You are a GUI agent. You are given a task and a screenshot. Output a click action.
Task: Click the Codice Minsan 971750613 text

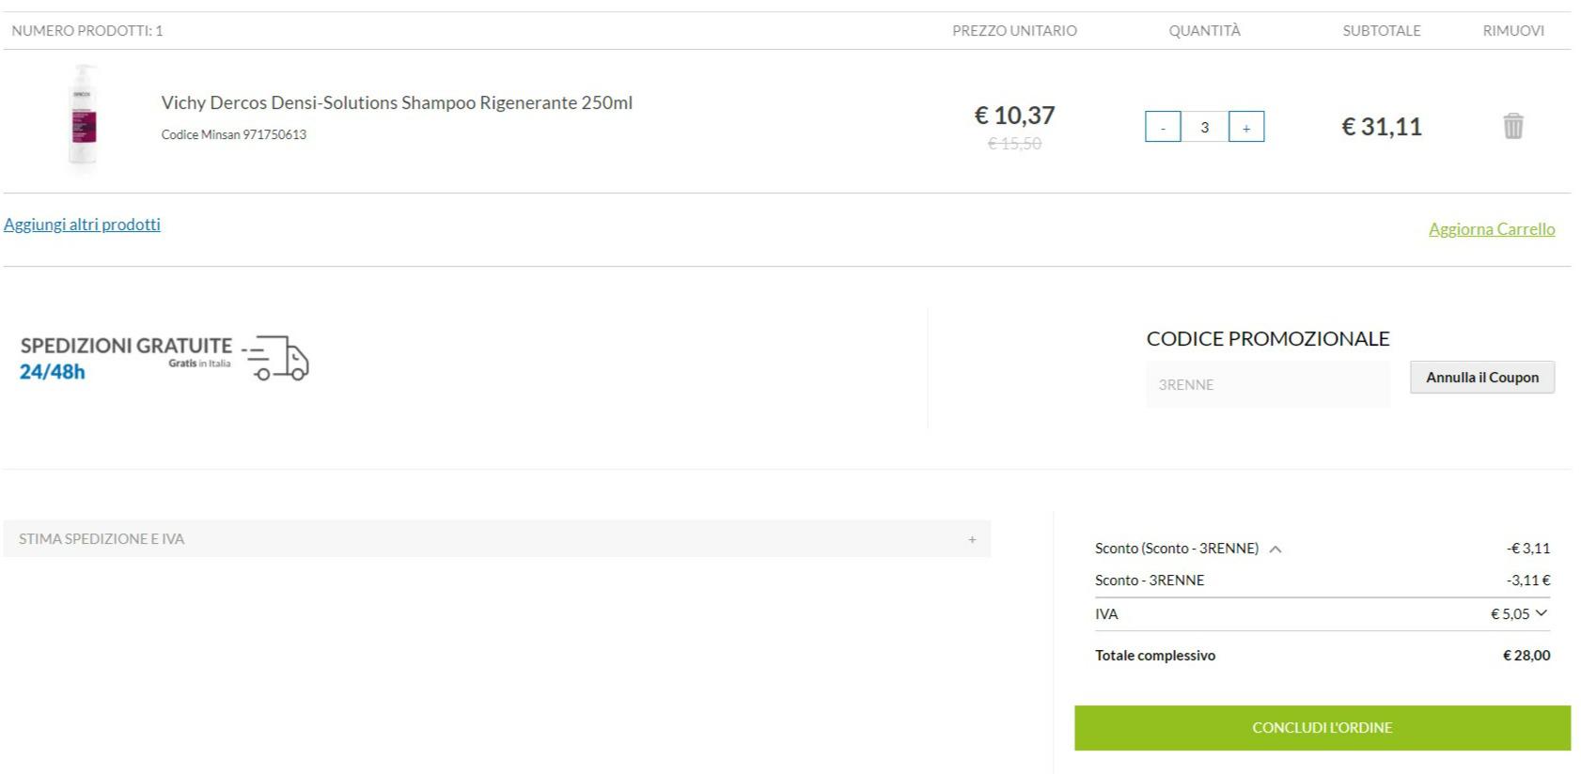pyautogui.click(x=234, y=134)
